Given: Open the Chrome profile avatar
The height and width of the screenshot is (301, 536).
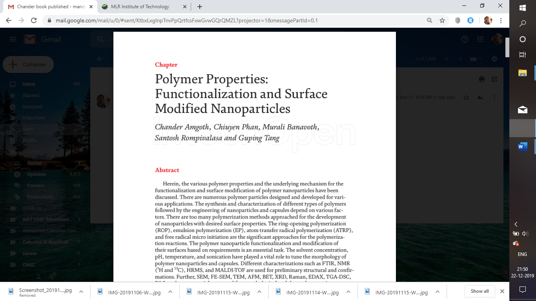Looking at the screenshot, I should [488, 20].
